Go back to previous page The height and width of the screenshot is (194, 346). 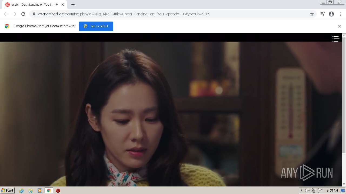(6, 14)
